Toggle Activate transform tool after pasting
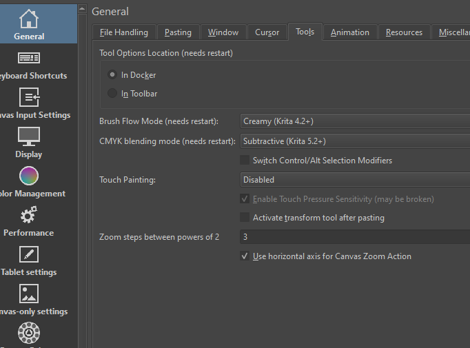Viewport: 470px width, 348px height. [245, 218]
